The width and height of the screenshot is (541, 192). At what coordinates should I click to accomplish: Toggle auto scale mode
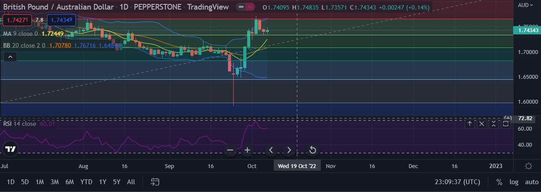(x=531, y=182)
